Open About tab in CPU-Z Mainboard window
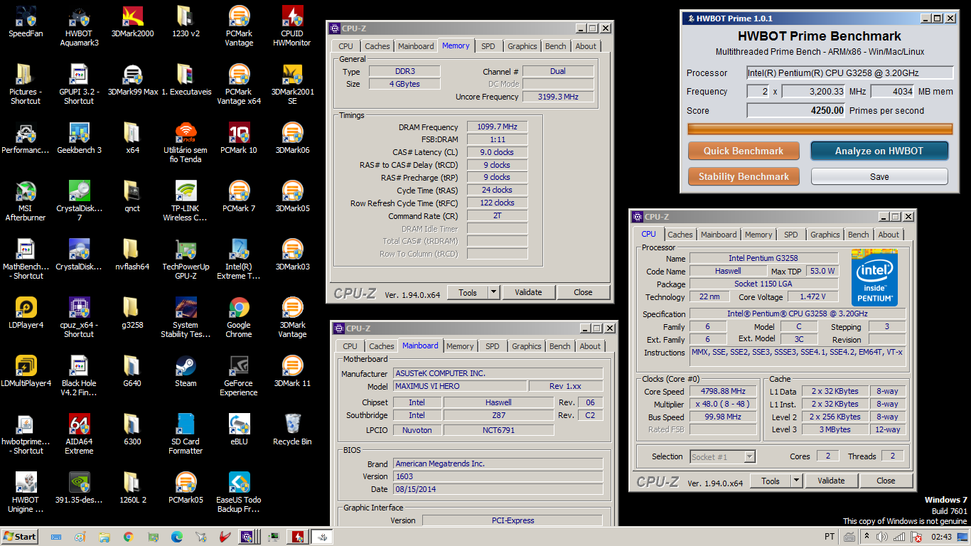Screen dimensions: 971x546 590,346
